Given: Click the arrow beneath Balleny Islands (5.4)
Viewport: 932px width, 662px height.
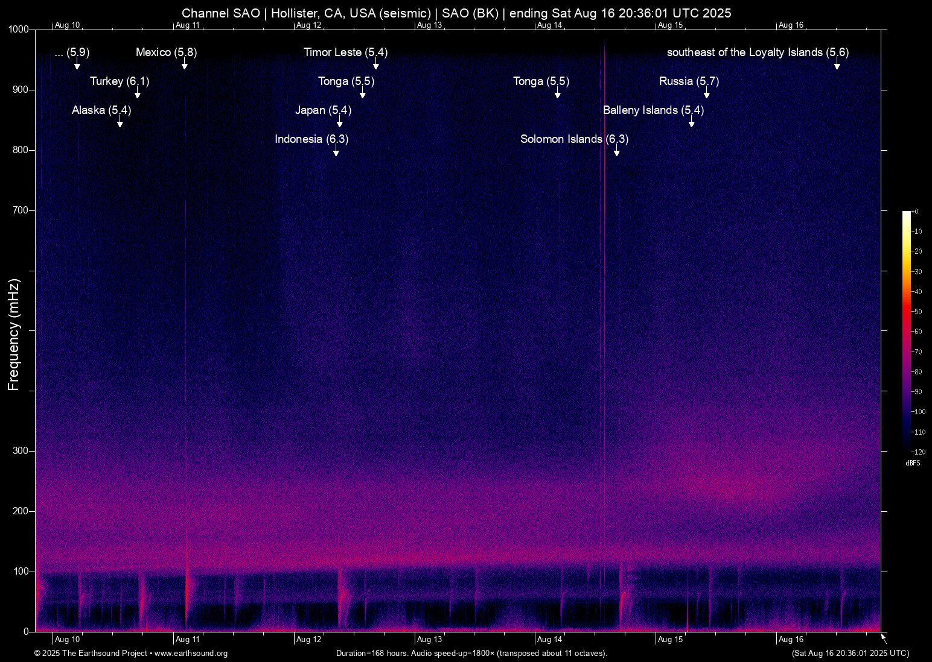Looking at the screenshot, I should click(x=692, y=122).
